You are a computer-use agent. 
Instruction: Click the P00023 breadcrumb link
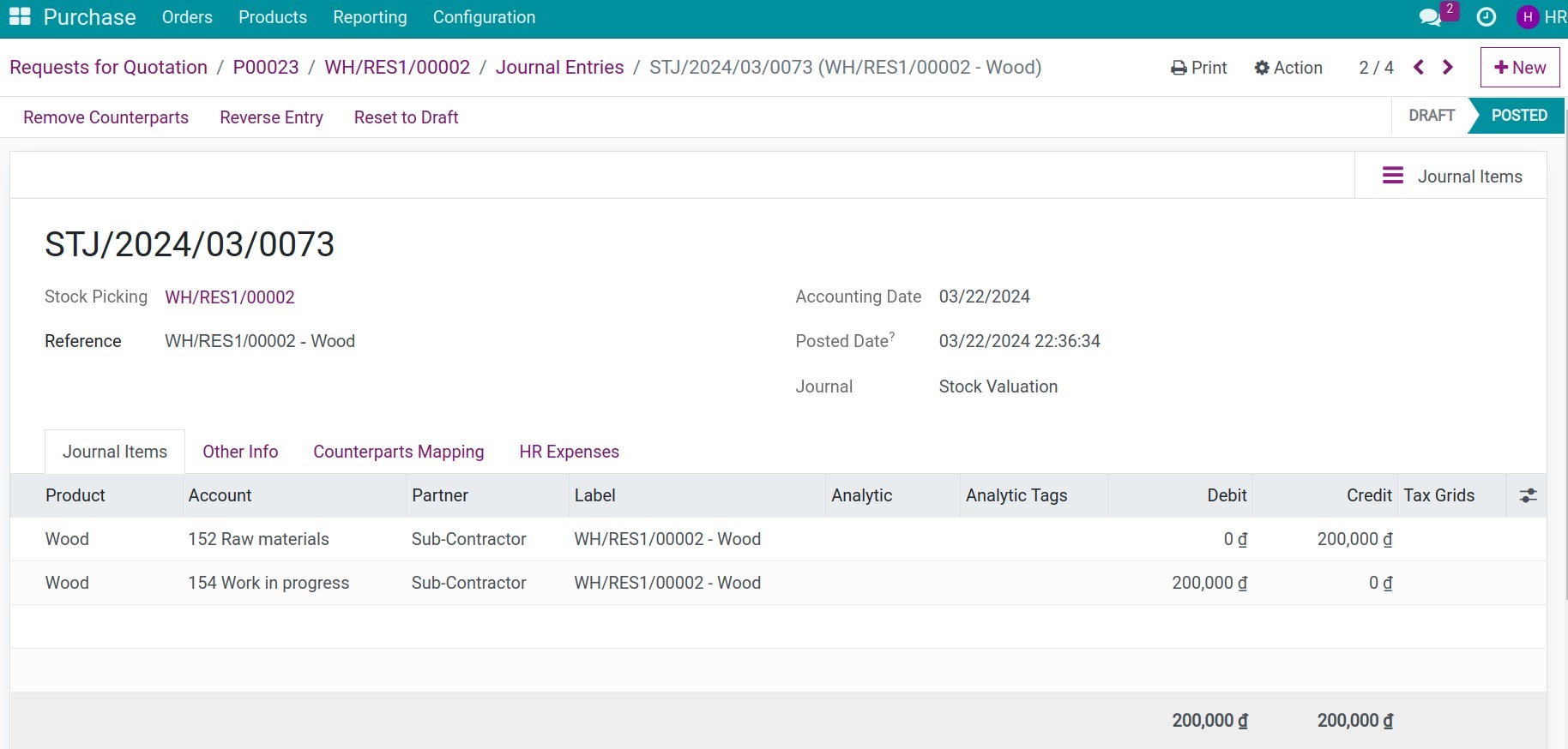click(x=266, y=68)
